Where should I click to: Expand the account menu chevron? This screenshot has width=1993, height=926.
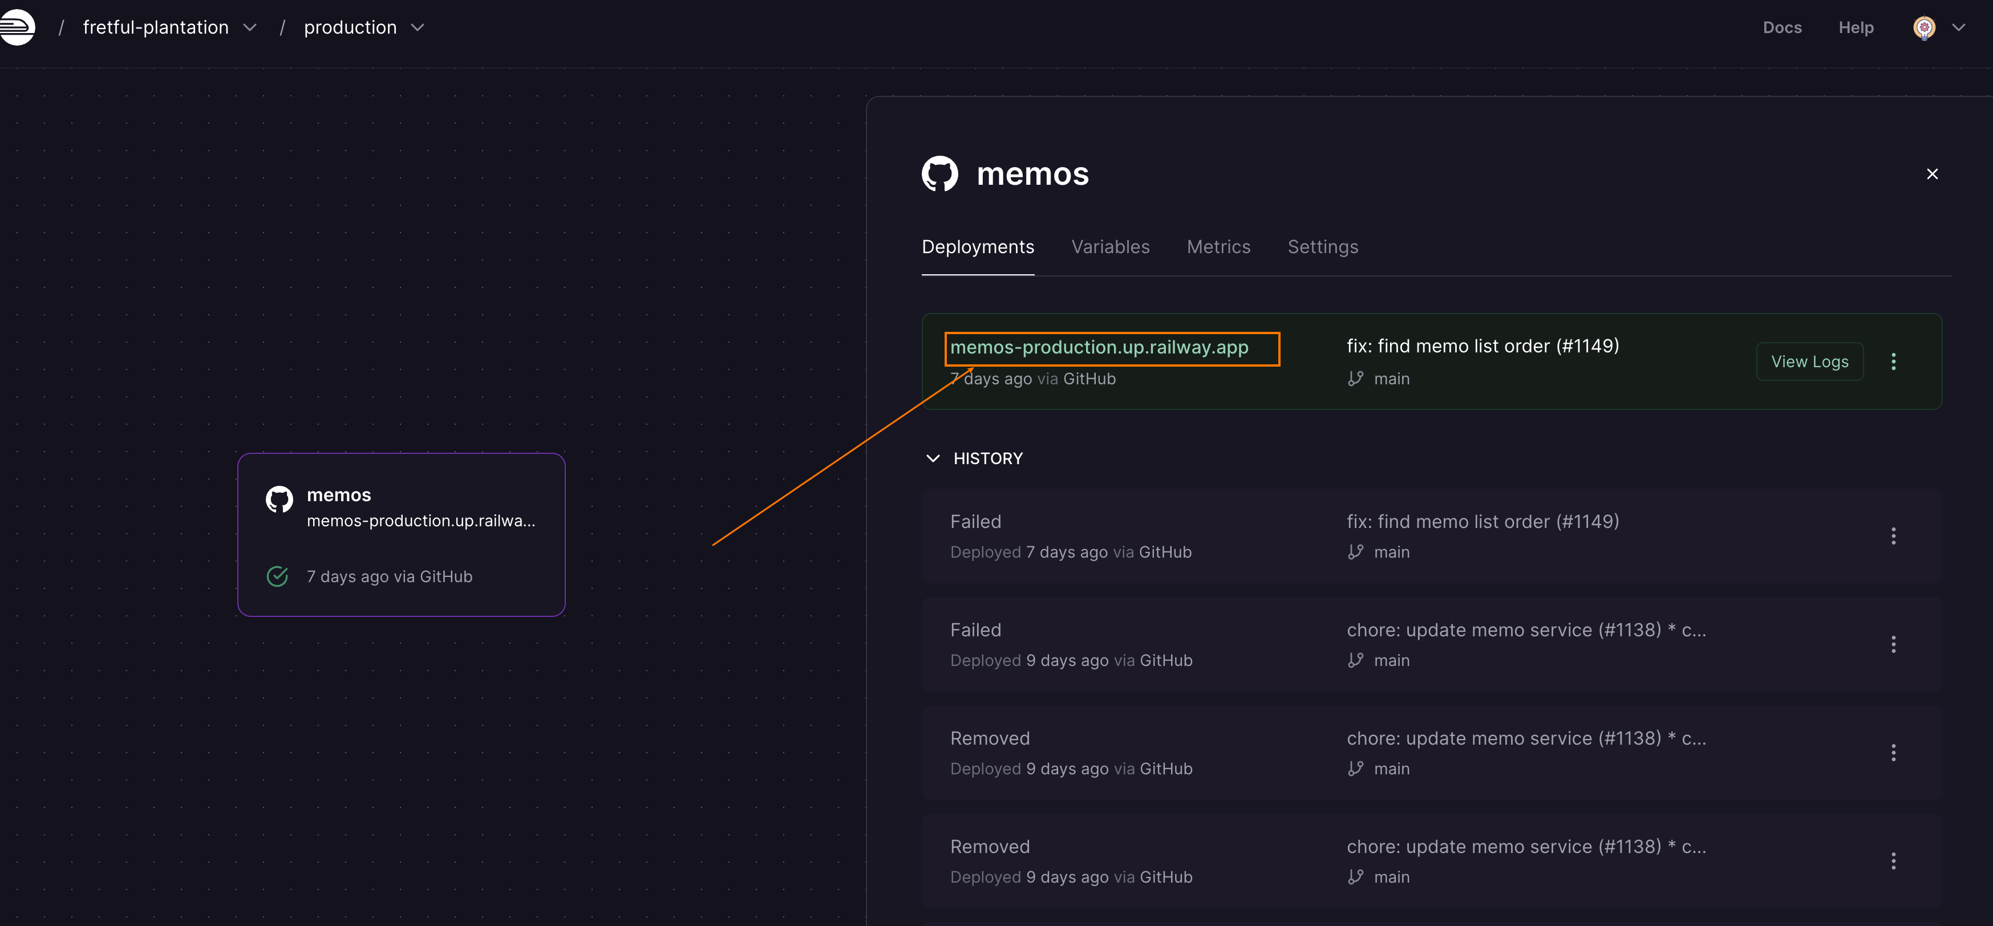tap(1958, 28)
